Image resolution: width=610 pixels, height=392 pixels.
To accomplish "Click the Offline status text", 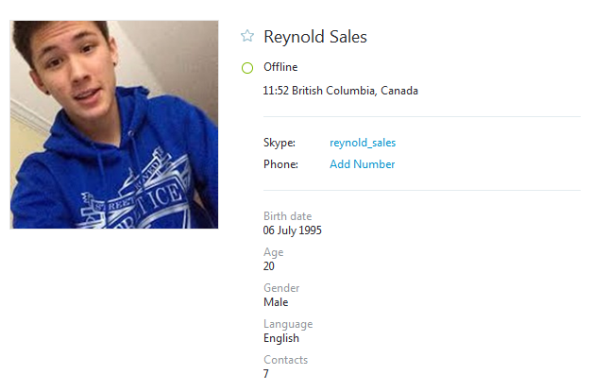I will (280, 67).
